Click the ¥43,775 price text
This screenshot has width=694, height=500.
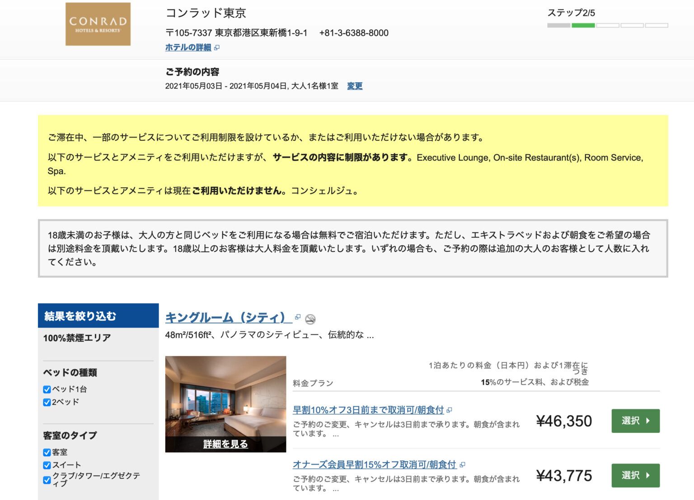[564, 476]
